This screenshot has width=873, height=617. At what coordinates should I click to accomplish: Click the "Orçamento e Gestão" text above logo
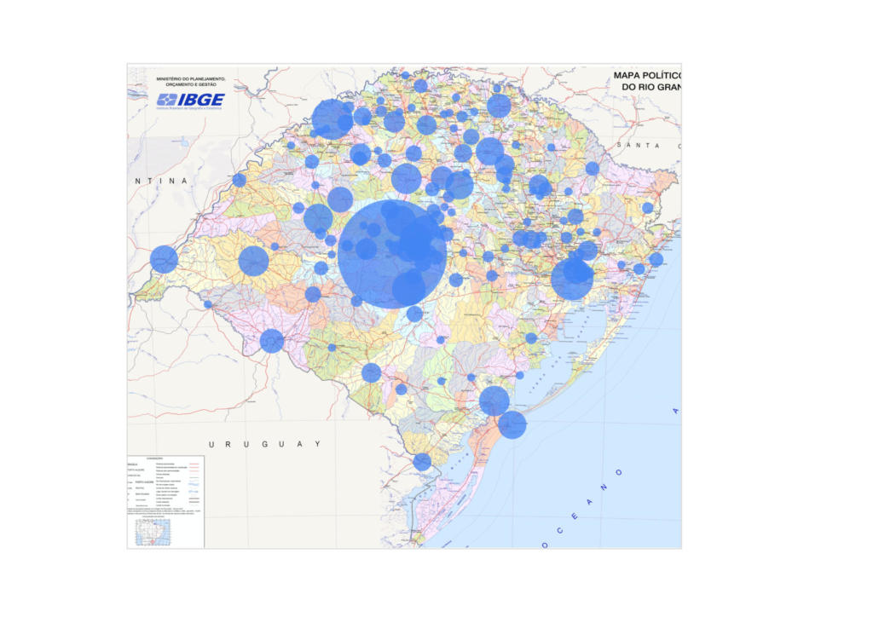pos(191,85)
